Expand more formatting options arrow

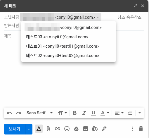pyautogui.click(x=140, y=113)
